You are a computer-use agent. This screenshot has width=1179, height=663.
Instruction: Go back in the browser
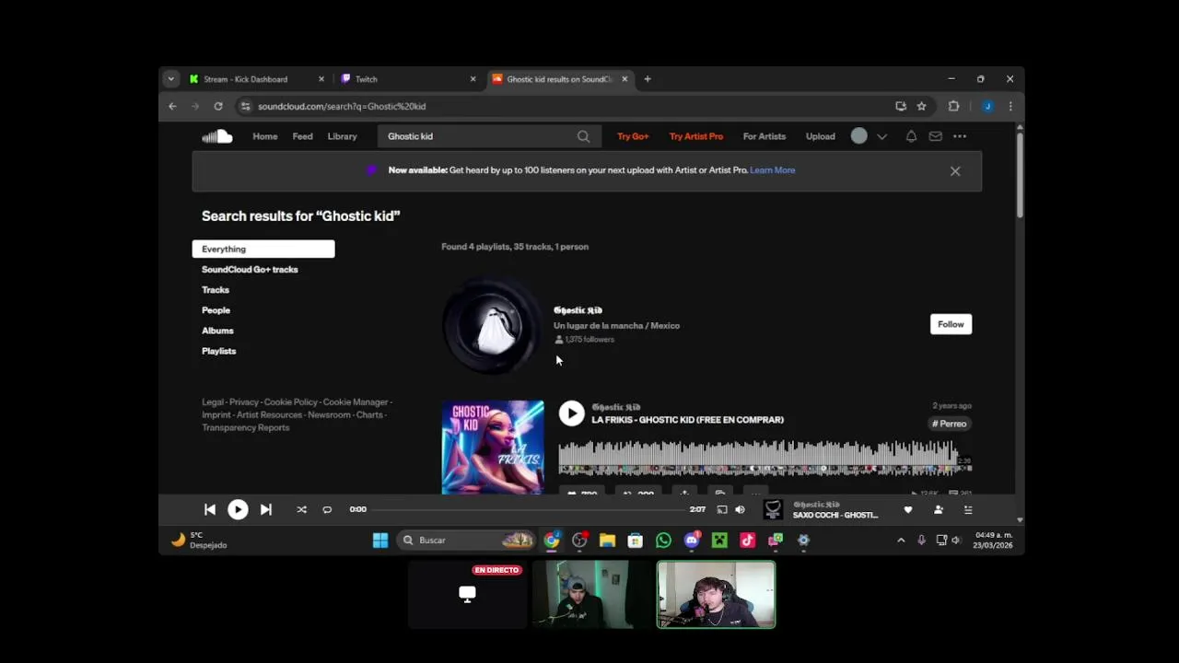click(172, 106)
